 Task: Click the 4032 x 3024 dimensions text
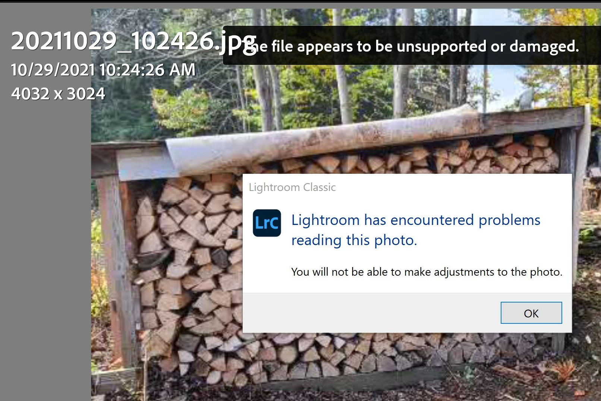point(58,94)
